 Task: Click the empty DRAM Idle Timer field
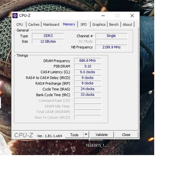coord(88,106)
